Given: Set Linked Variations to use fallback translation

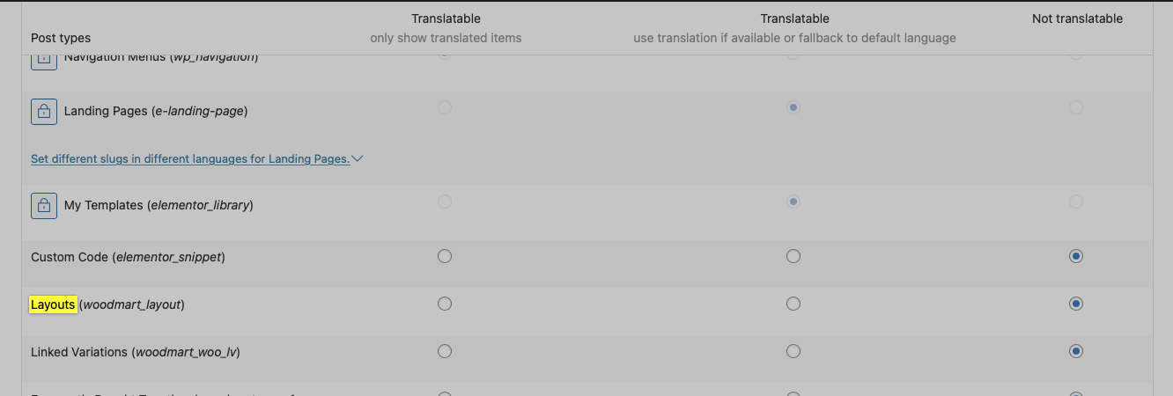Looking at the screenshot, I should coord(793,351).
